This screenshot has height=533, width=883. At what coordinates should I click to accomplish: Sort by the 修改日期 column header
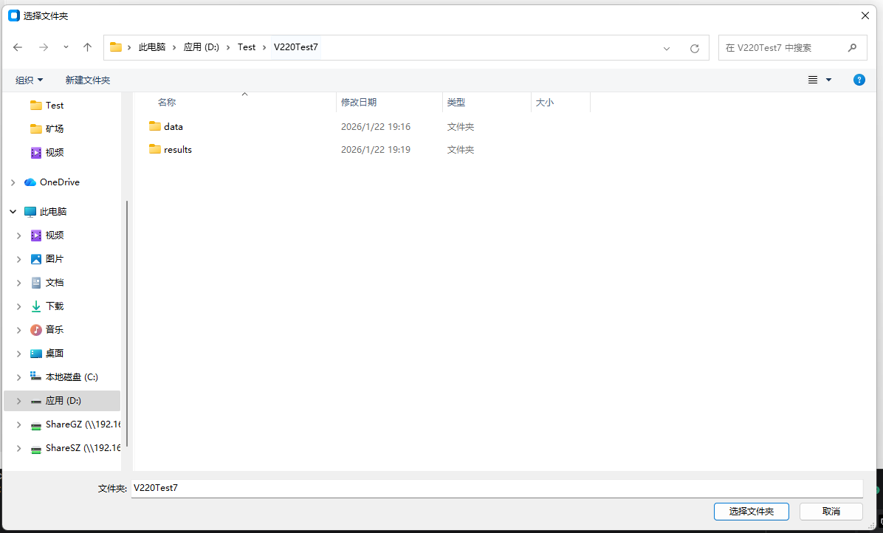click(x=359, y=103)
